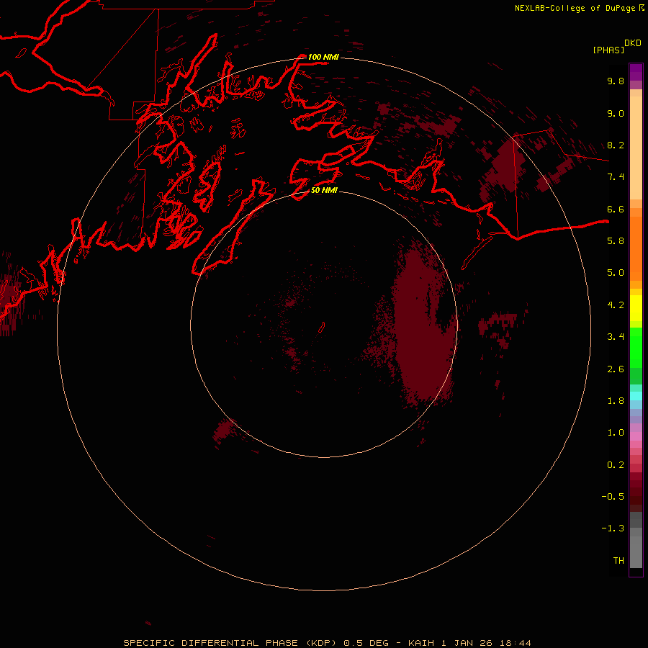
Task: Click the 7.4 colorbar label
Action: click(x=616, y=177)
